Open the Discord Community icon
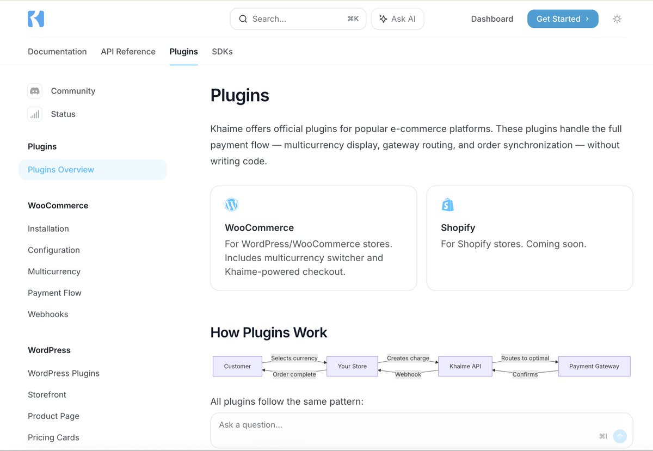This screenshot has height=451, width=653. tap(35, 91)
